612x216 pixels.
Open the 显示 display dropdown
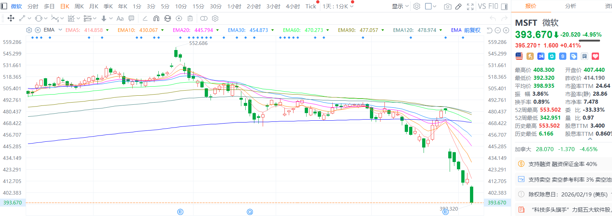400,6
